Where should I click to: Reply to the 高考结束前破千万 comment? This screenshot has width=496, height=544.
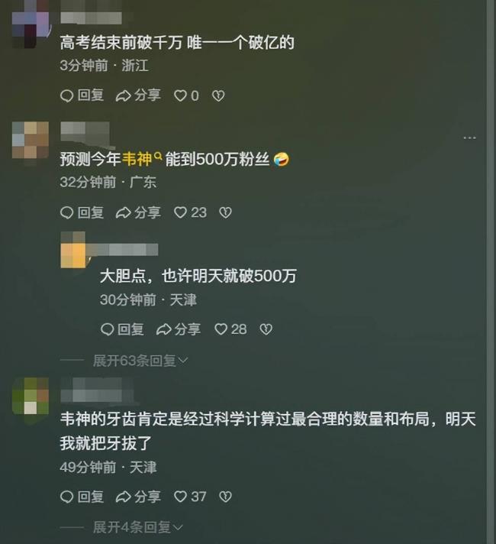pyautogui.click(x=82, y=96)
